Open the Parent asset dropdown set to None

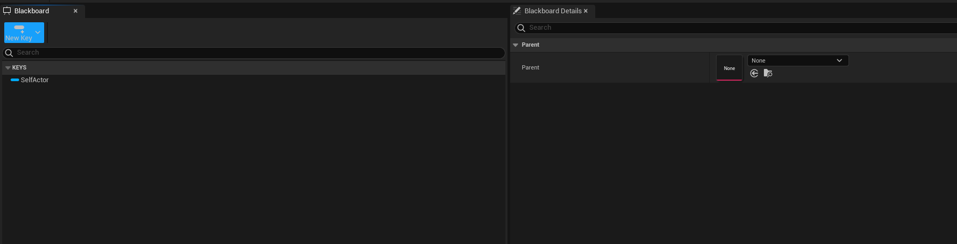tap(798, 60)
